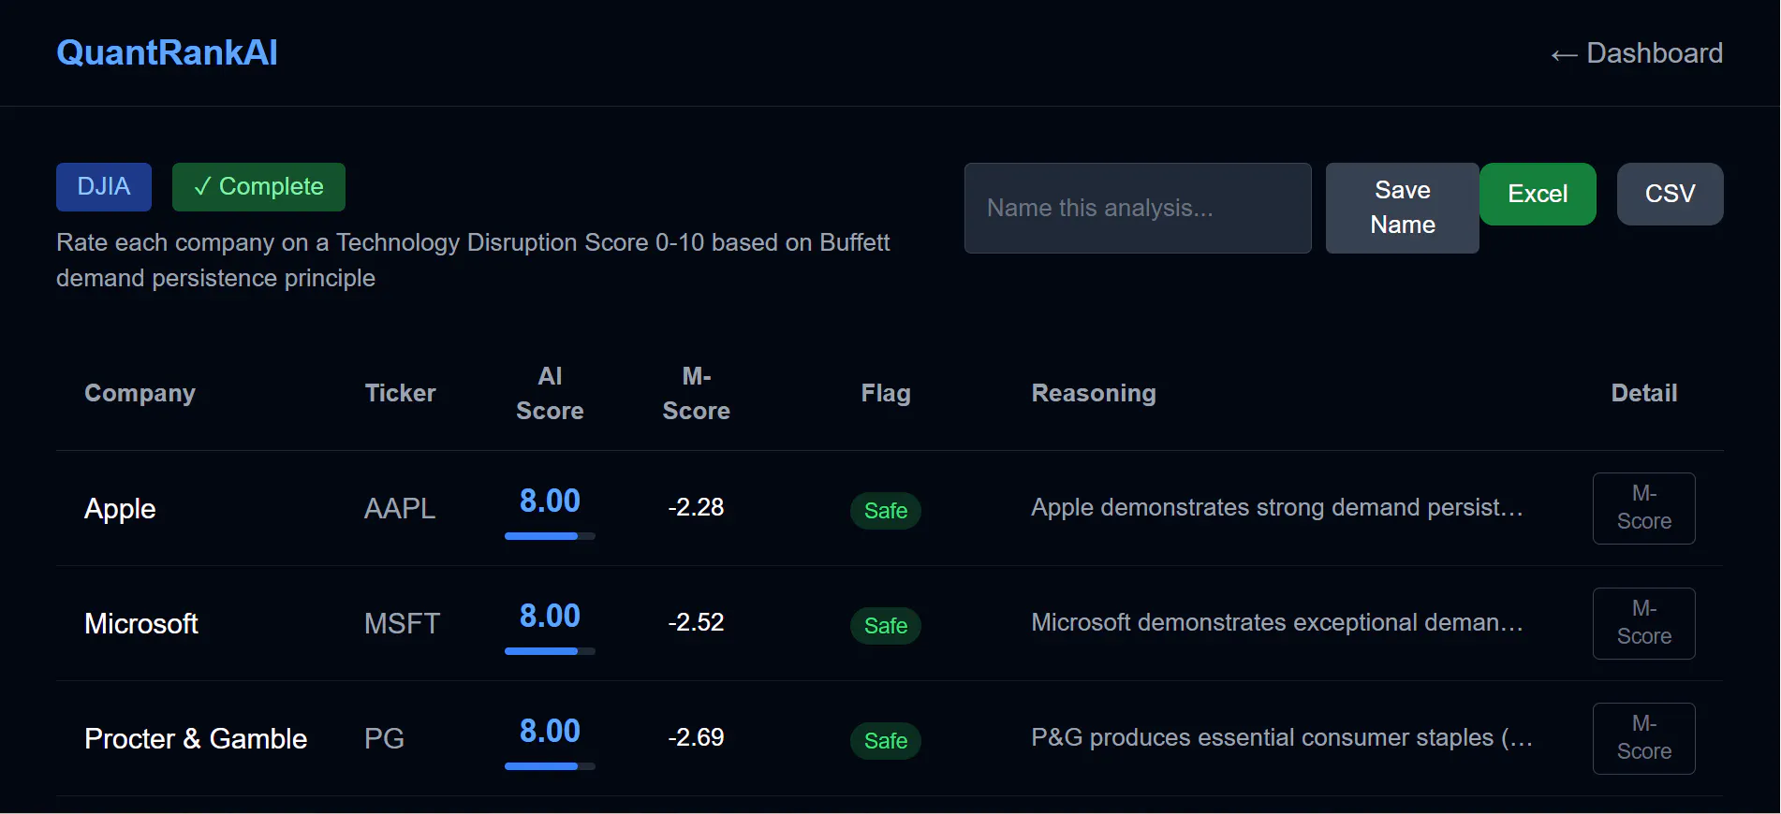
Task: Open M-Score detail for Procter & Gamble
Action: click(1644, 738)
